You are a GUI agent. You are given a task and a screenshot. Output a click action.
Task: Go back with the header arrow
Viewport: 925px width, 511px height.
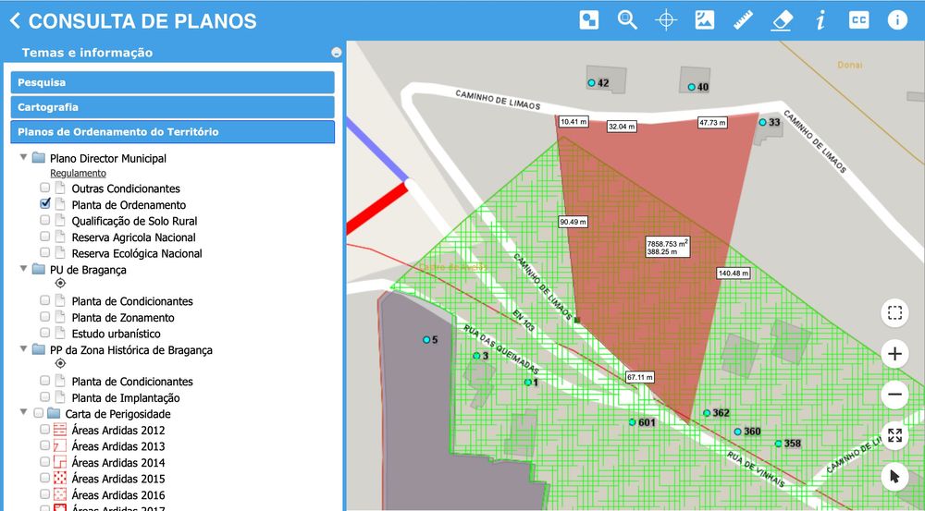15,20
